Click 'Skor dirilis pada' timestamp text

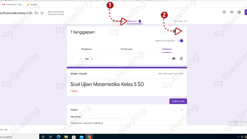pyautogui.click(x=170, y=74)
